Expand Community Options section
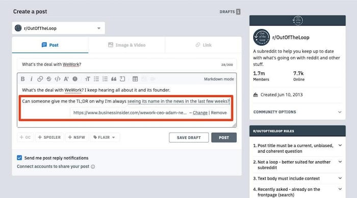This screenshot has height=198, width=357. click(x=297, y=112)
